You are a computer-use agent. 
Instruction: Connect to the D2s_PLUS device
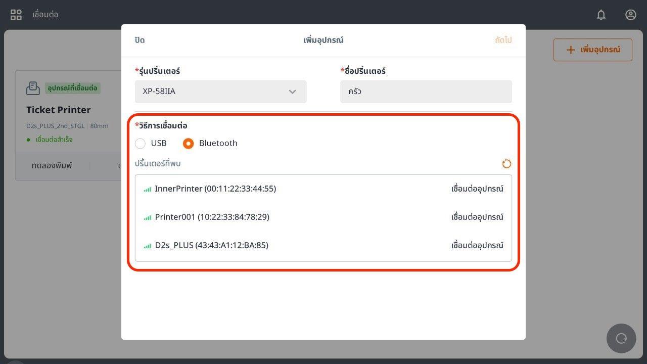tap(477, 245)
